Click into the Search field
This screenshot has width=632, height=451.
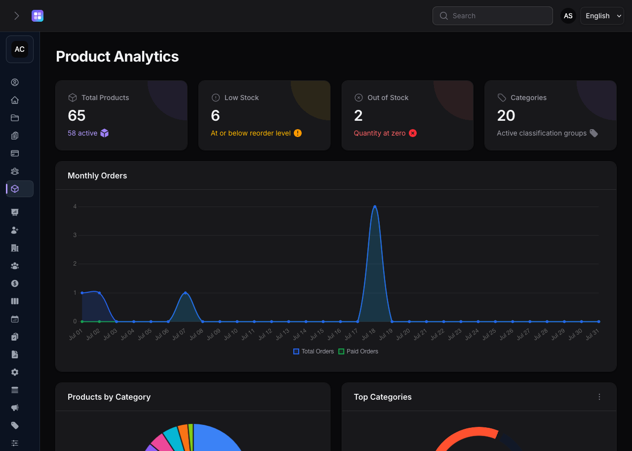(x=492, y=16)
